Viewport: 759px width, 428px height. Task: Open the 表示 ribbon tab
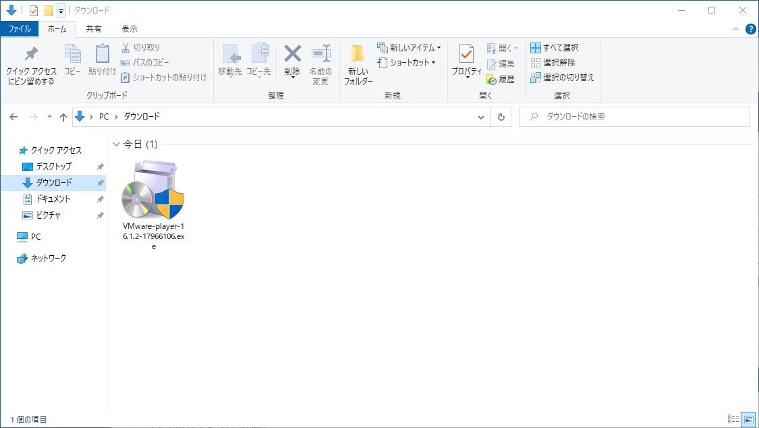click(130, 29)
